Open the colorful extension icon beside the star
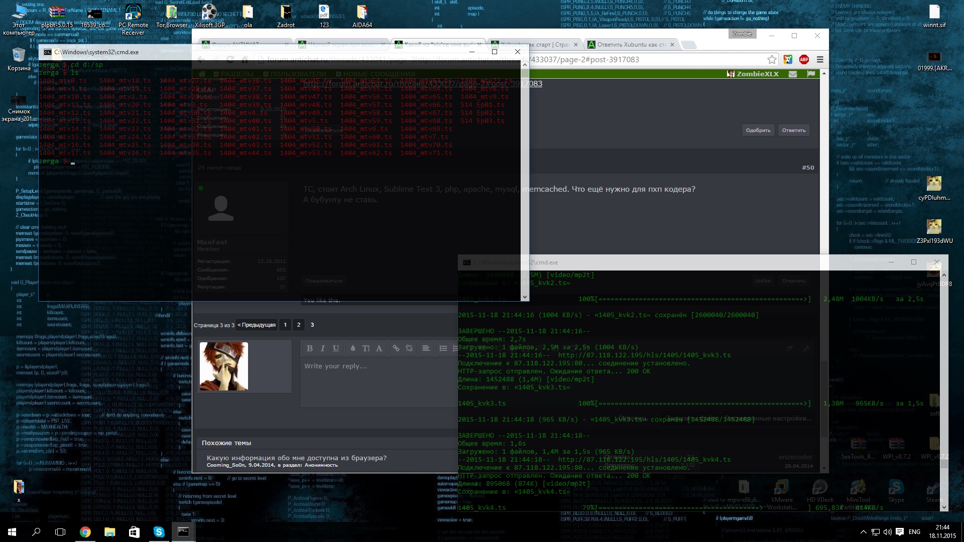The width and height of the screenshot is (964, 542). (x=788, y=60)
